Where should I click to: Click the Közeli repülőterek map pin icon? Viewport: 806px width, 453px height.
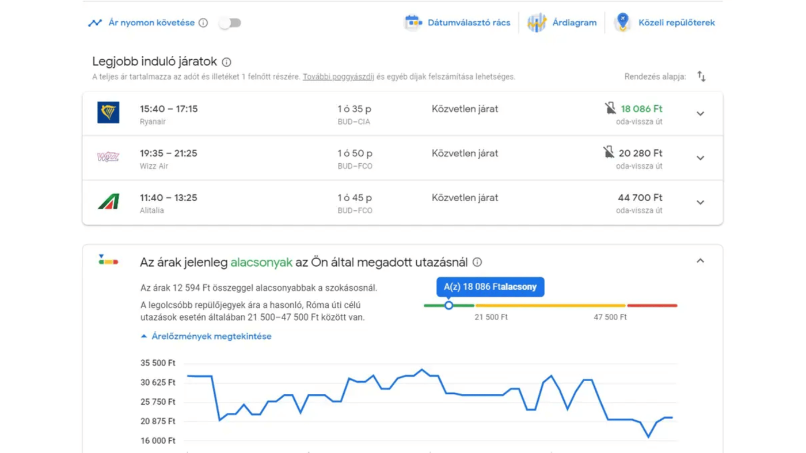tap(622, 22)
